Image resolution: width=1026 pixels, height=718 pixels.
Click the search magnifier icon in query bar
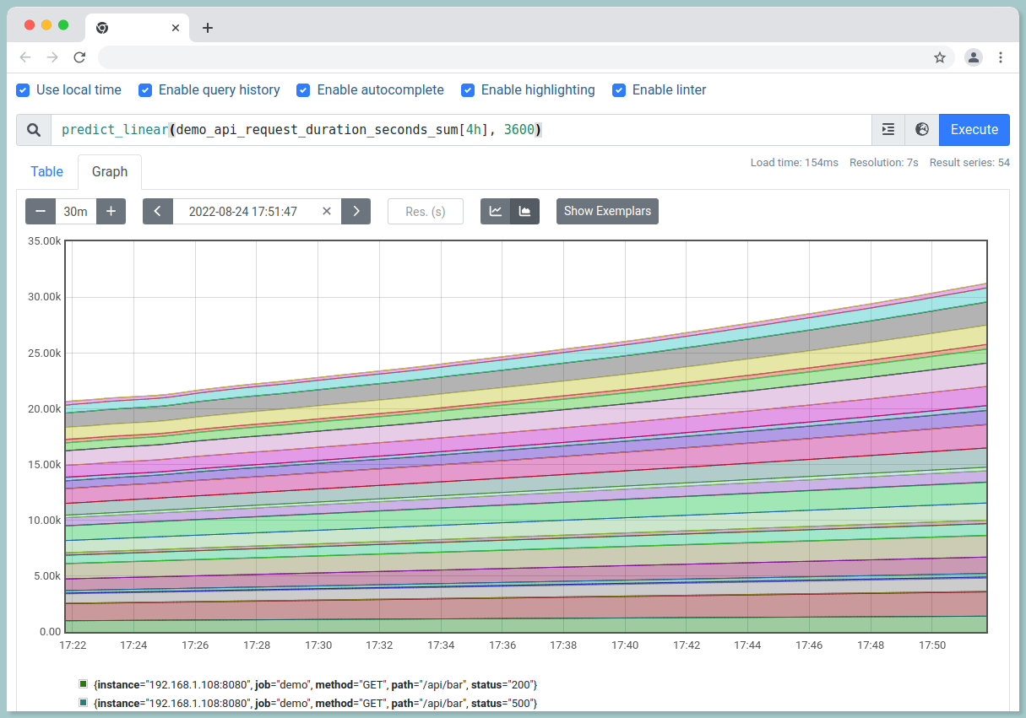pos(34,130)
